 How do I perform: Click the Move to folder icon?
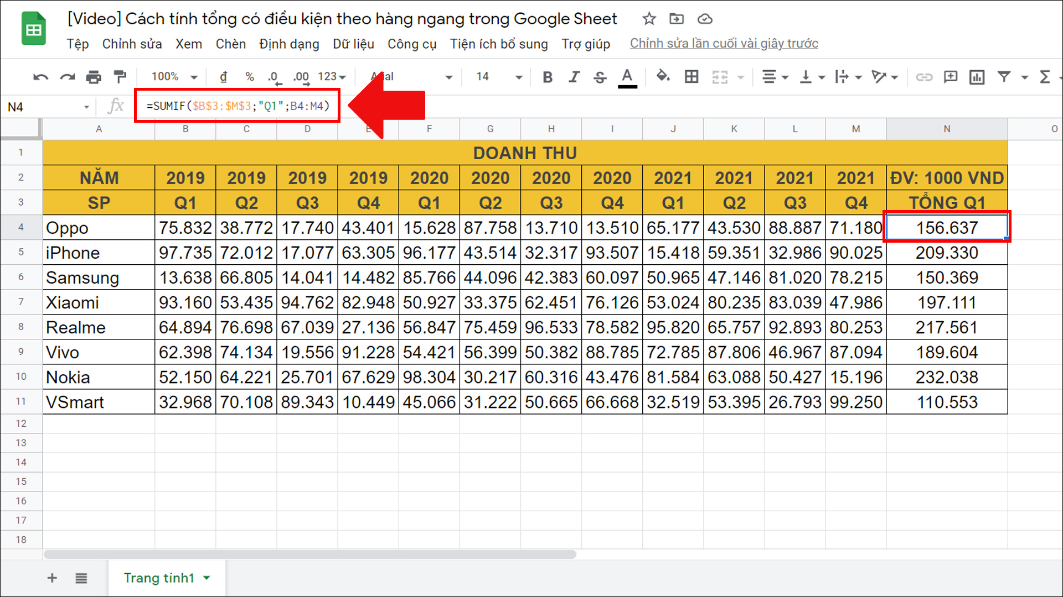(677, 19)
